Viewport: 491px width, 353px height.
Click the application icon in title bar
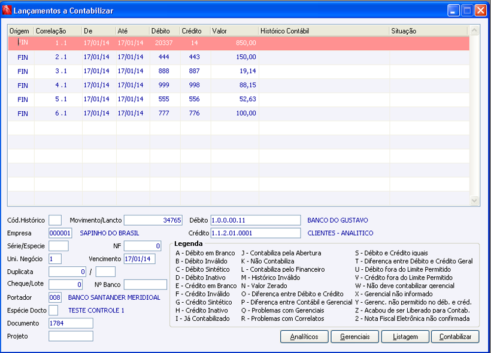point(7,10)
